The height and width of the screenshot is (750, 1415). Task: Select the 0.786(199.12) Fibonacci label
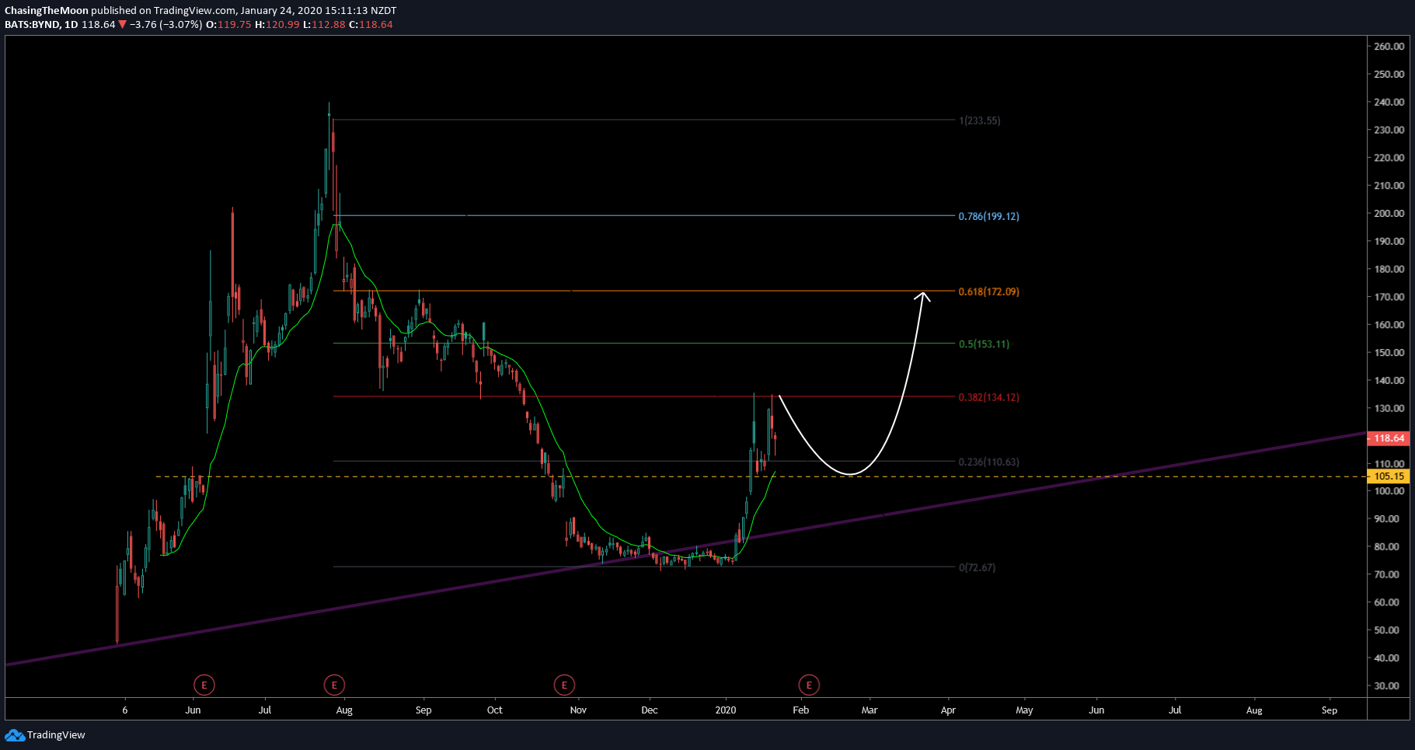pos(988,216)
